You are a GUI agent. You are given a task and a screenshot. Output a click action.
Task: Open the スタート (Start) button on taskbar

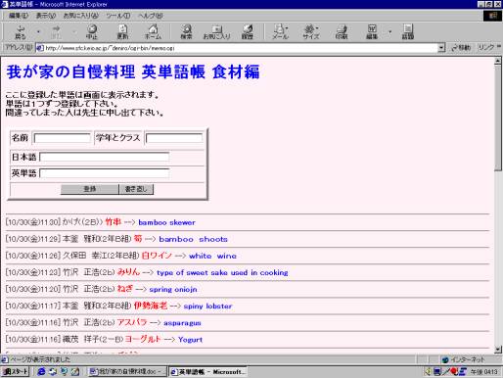point(16,371)
